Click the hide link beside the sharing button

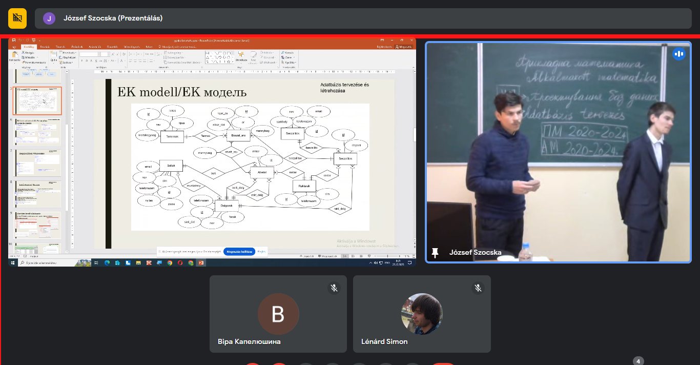click(261, 252)
